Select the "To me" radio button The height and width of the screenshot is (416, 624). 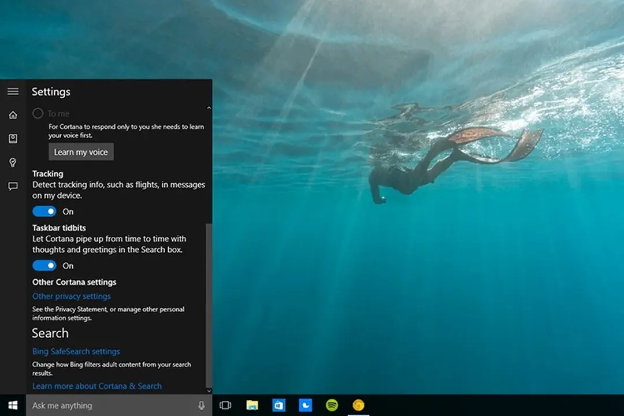[x=38, y=113]
